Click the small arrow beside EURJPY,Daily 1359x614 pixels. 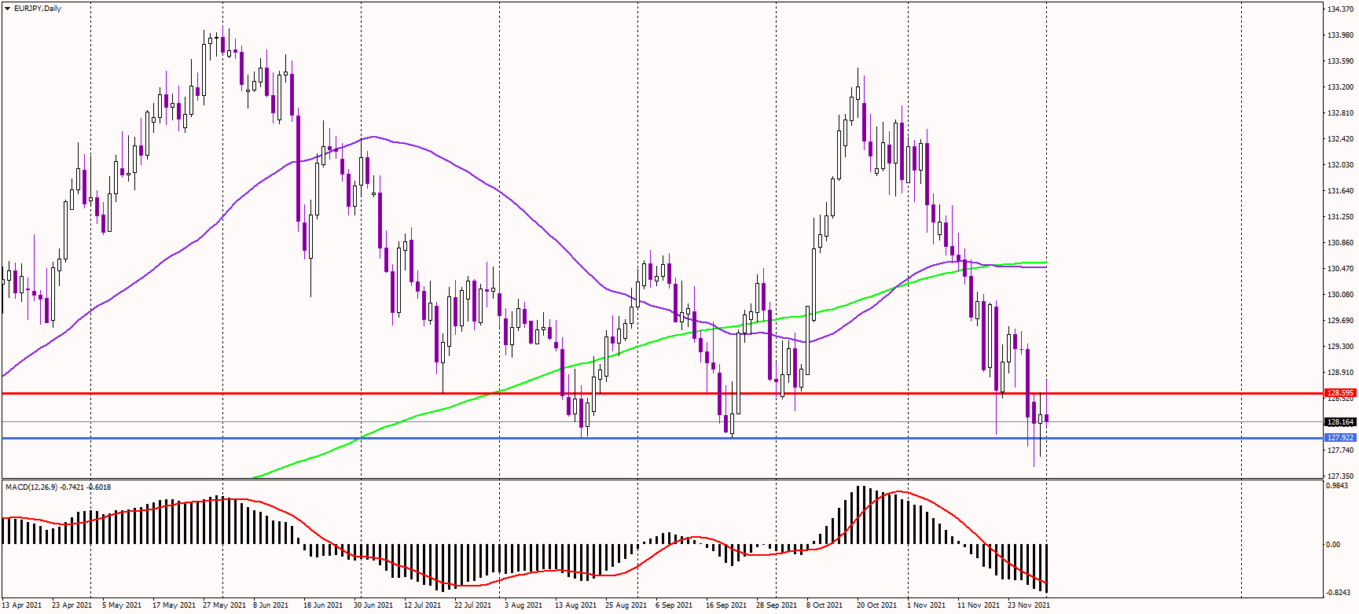tap(7, 9)
